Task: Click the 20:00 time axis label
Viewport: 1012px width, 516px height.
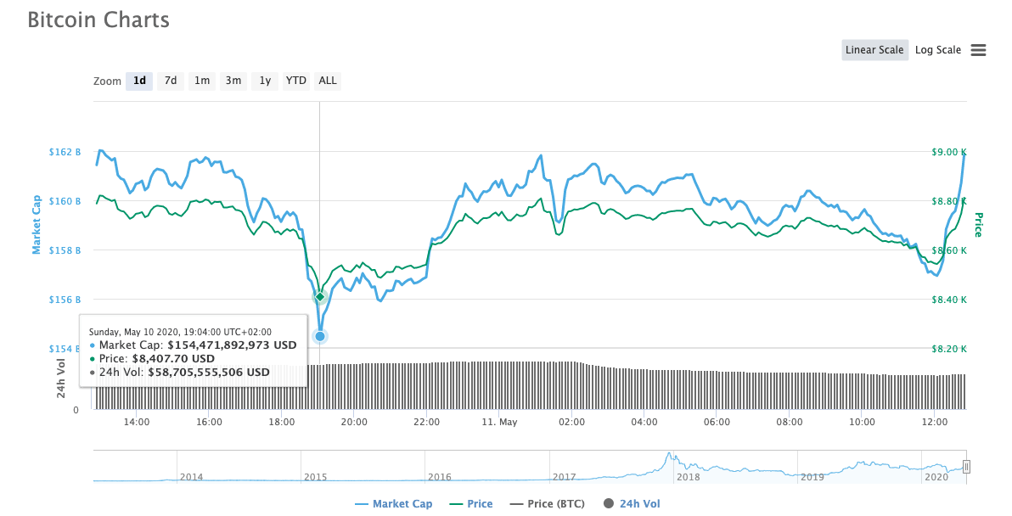Action: [x=354, y=422]
